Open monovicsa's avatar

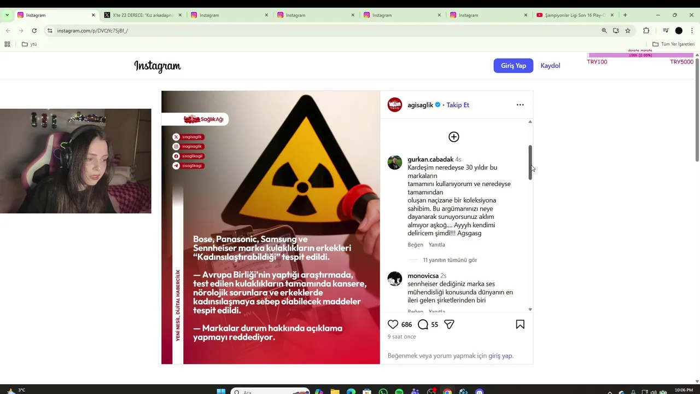(x=395, y=279)
